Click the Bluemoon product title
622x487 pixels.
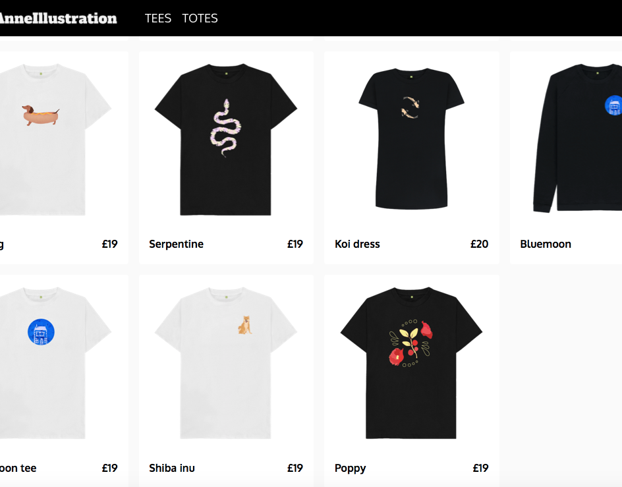pos(546,244)
